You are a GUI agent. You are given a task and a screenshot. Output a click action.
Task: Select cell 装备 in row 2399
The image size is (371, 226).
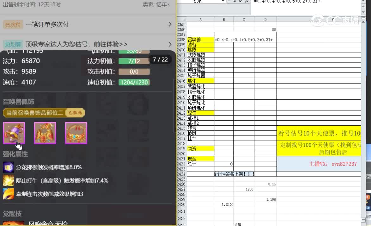click(x=200, y=45)
